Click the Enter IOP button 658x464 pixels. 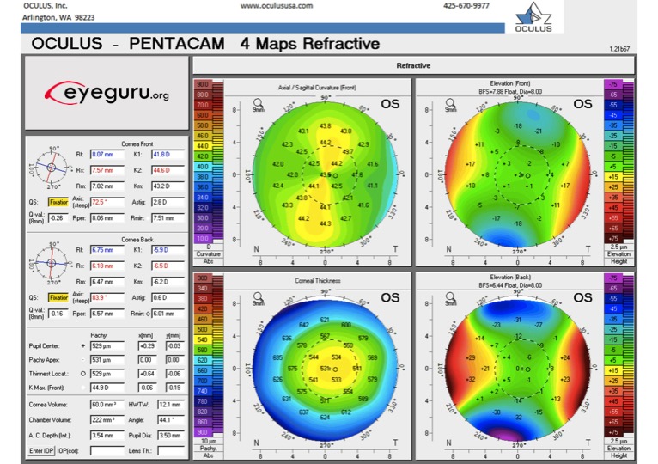(x=41, y=450)
